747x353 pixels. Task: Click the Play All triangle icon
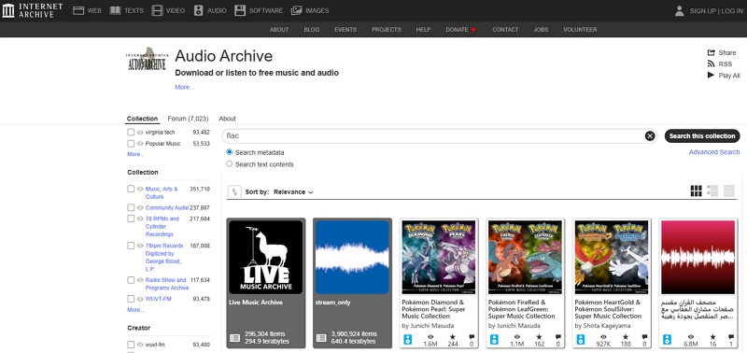click(x=711, y=76)
